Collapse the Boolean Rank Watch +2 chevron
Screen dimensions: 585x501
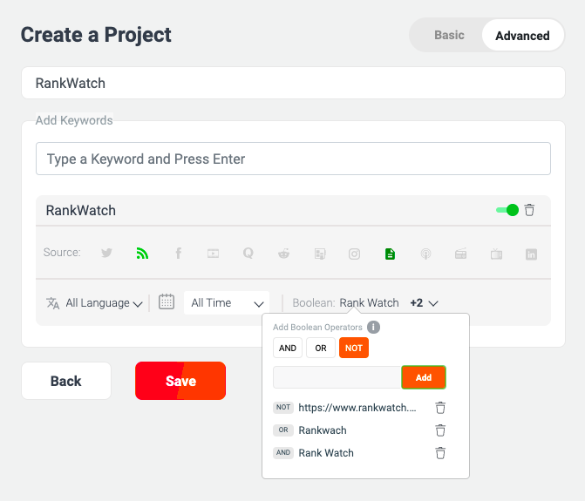(433, 303)
